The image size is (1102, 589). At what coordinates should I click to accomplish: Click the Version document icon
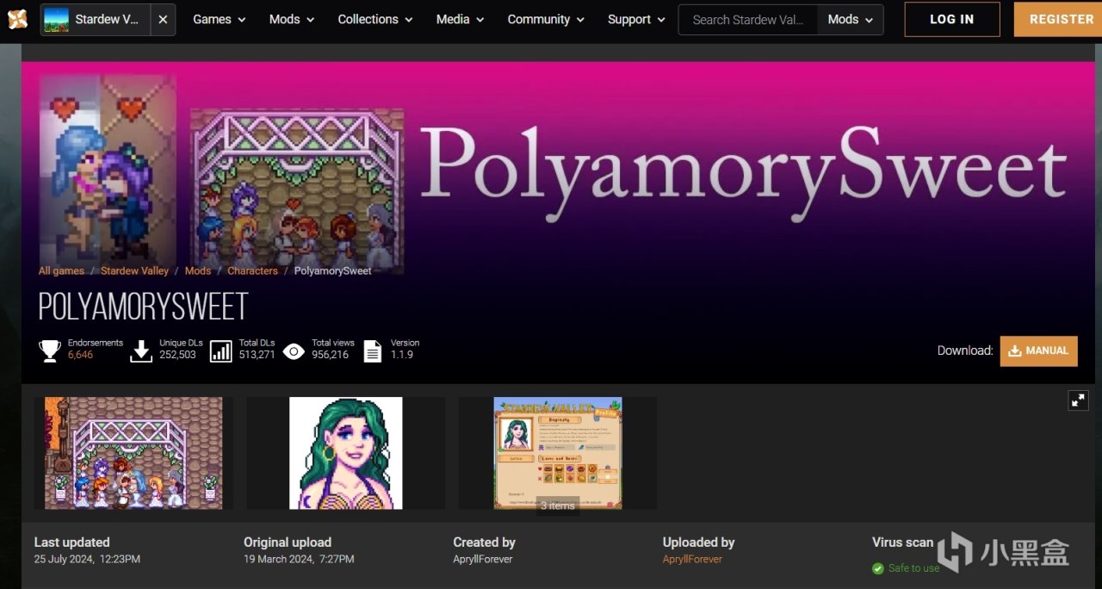point(372,350)
